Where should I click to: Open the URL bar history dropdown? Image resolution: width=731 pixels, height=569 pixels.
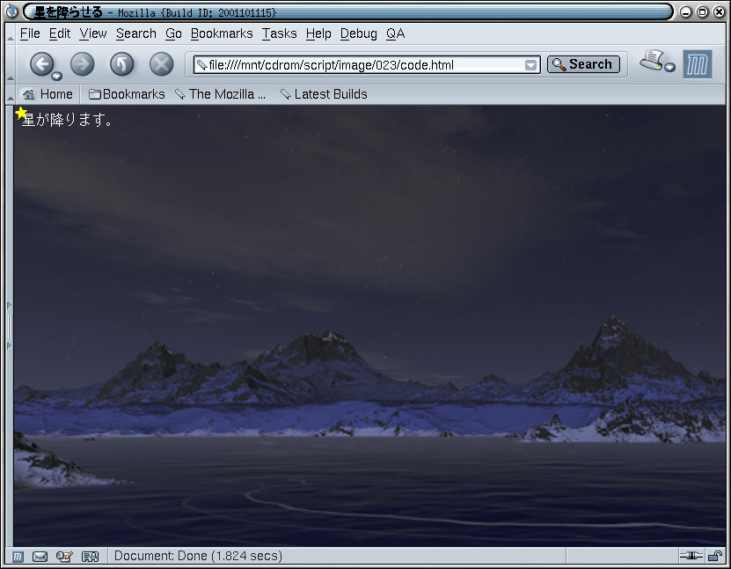[x=530, y=65]
